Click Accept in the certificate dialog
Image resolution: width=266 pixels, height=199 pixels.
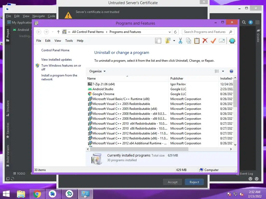172,182
